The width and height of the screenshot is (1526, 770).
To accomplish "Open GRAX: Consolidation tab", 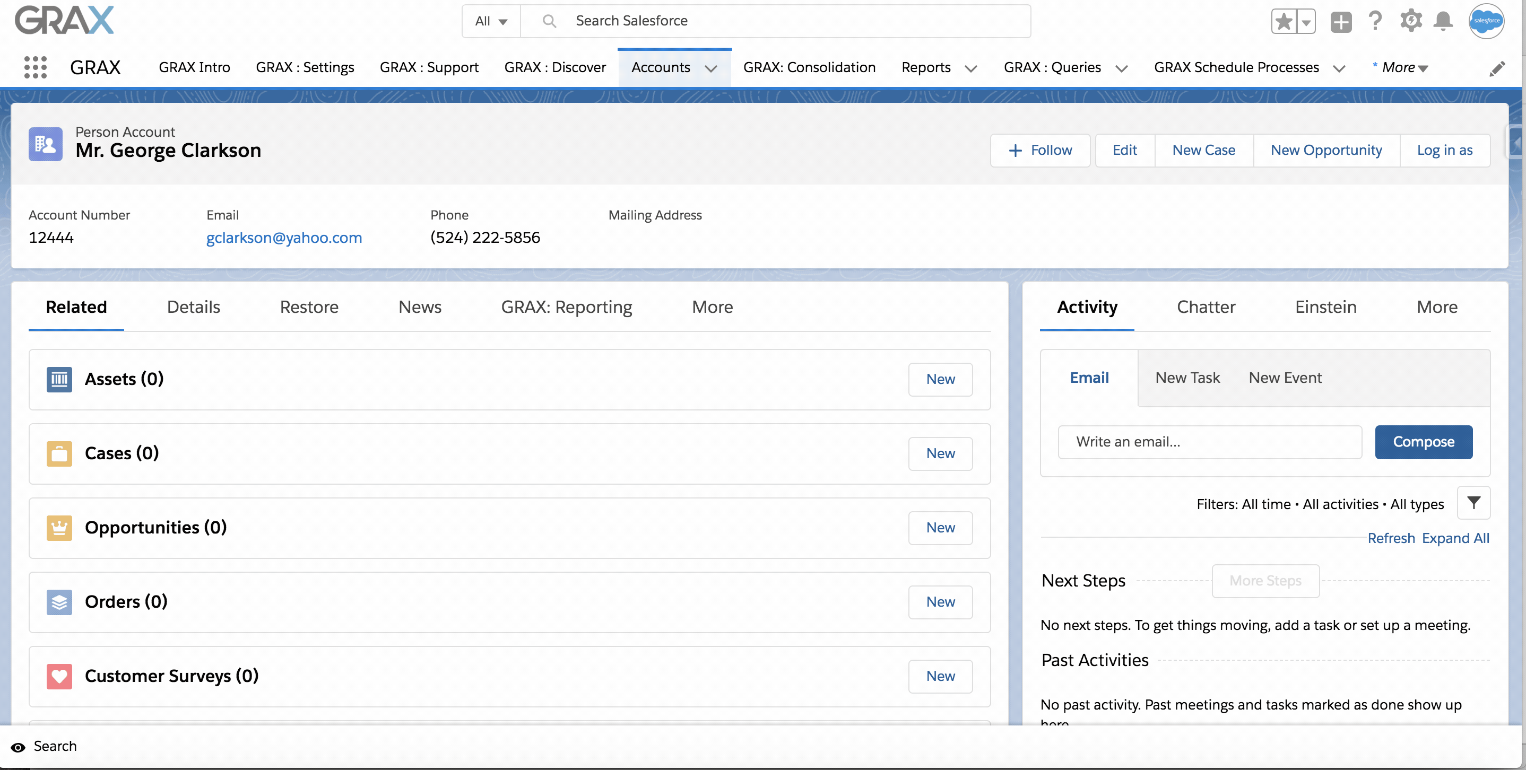I will (809, 67).
